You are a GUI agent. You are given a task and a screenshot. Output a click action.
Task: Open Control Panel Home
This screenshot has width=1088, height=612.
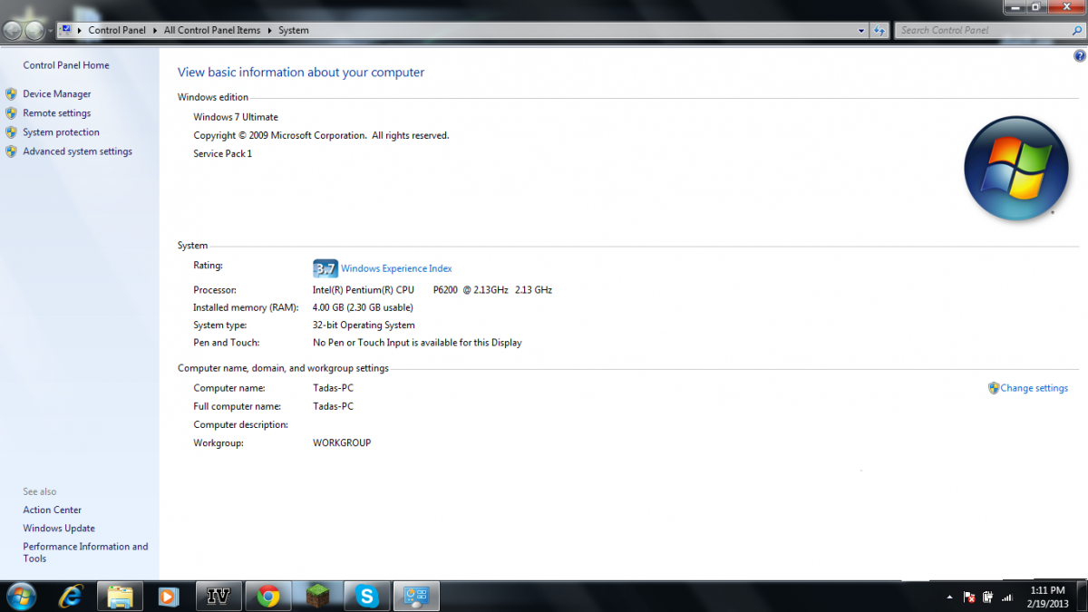(x=66, y=65)
